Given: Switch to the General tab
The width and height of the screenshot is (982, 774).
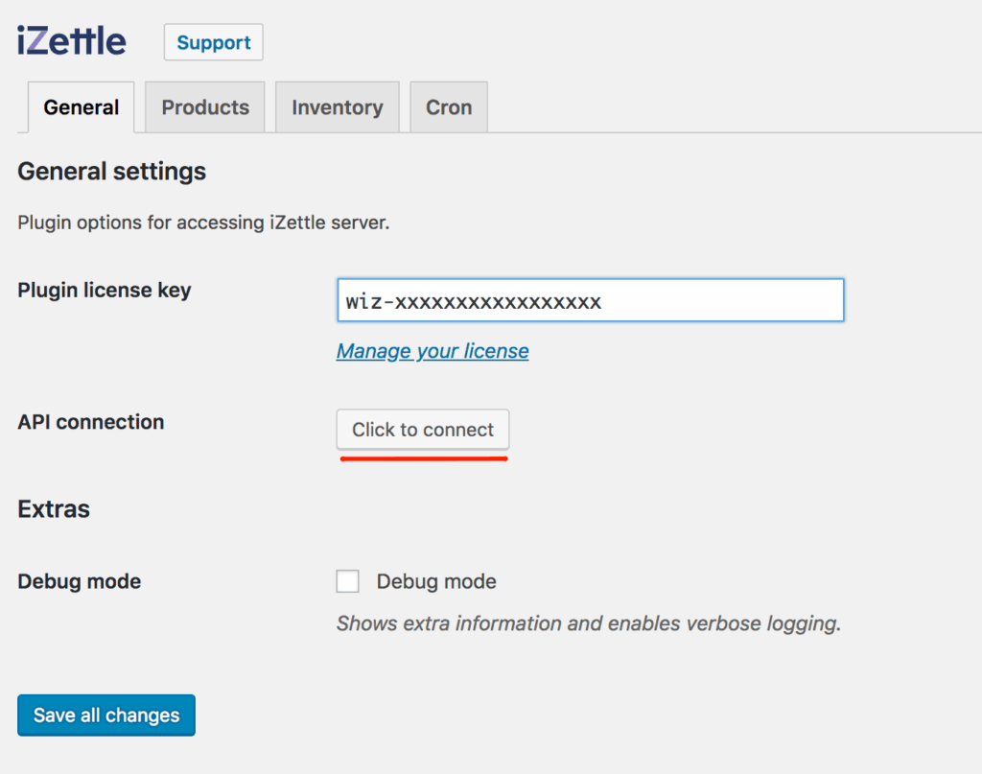Looking at the screenshot, I should 82,107.
